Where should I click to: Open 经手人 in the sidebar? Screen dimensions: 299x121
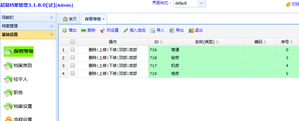coord(20,79)
